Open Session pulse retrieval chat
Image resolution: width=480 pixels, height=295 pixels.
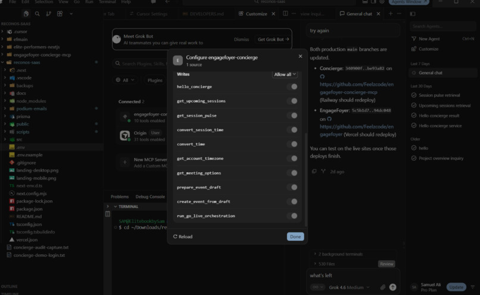tap(439, 95)
